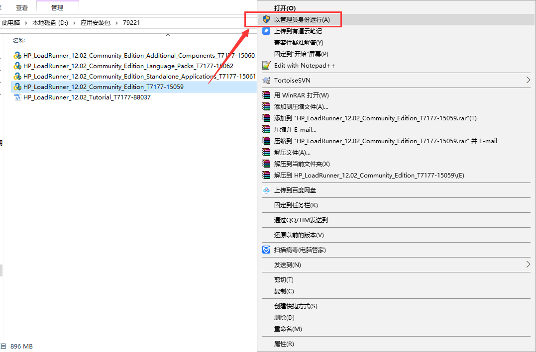This screenshot has width=536, height=352.
Task: Choose 用 WinRAR 打开(W)
Action: [x=396, y=95]
